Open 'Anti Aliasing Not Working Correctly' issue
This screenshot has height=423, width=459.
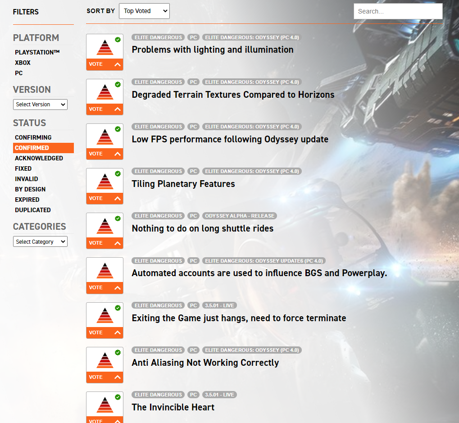coord(205,363)
